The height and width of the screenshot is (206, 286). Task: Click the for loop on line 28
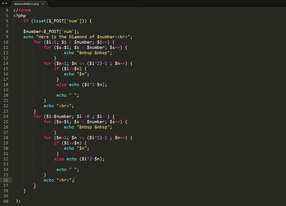tap(88, 138)
